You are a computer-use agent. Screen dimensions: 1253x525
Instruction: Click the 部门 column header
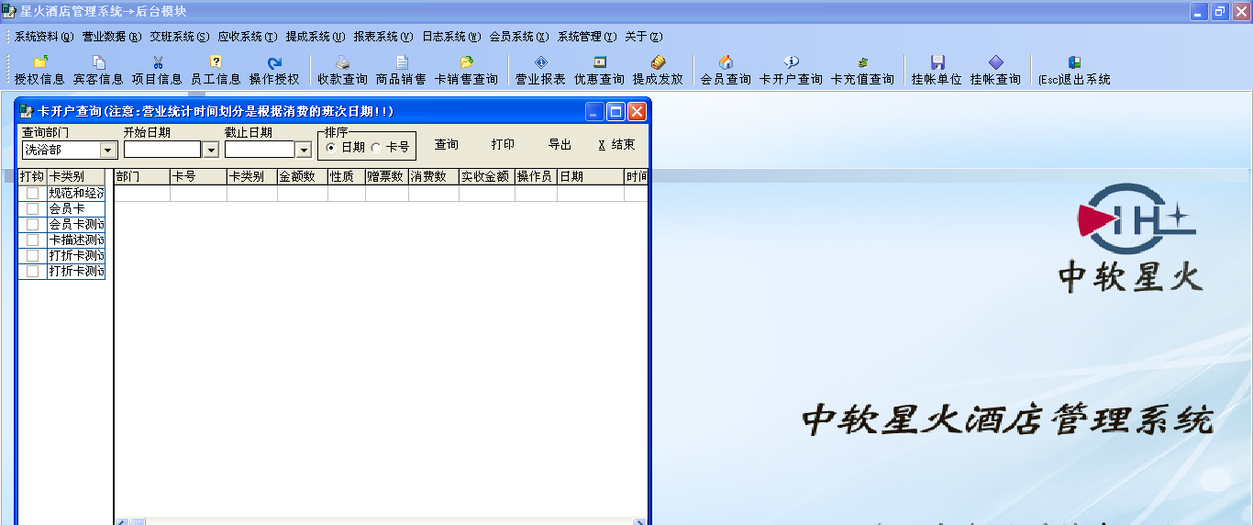point(142,176)
